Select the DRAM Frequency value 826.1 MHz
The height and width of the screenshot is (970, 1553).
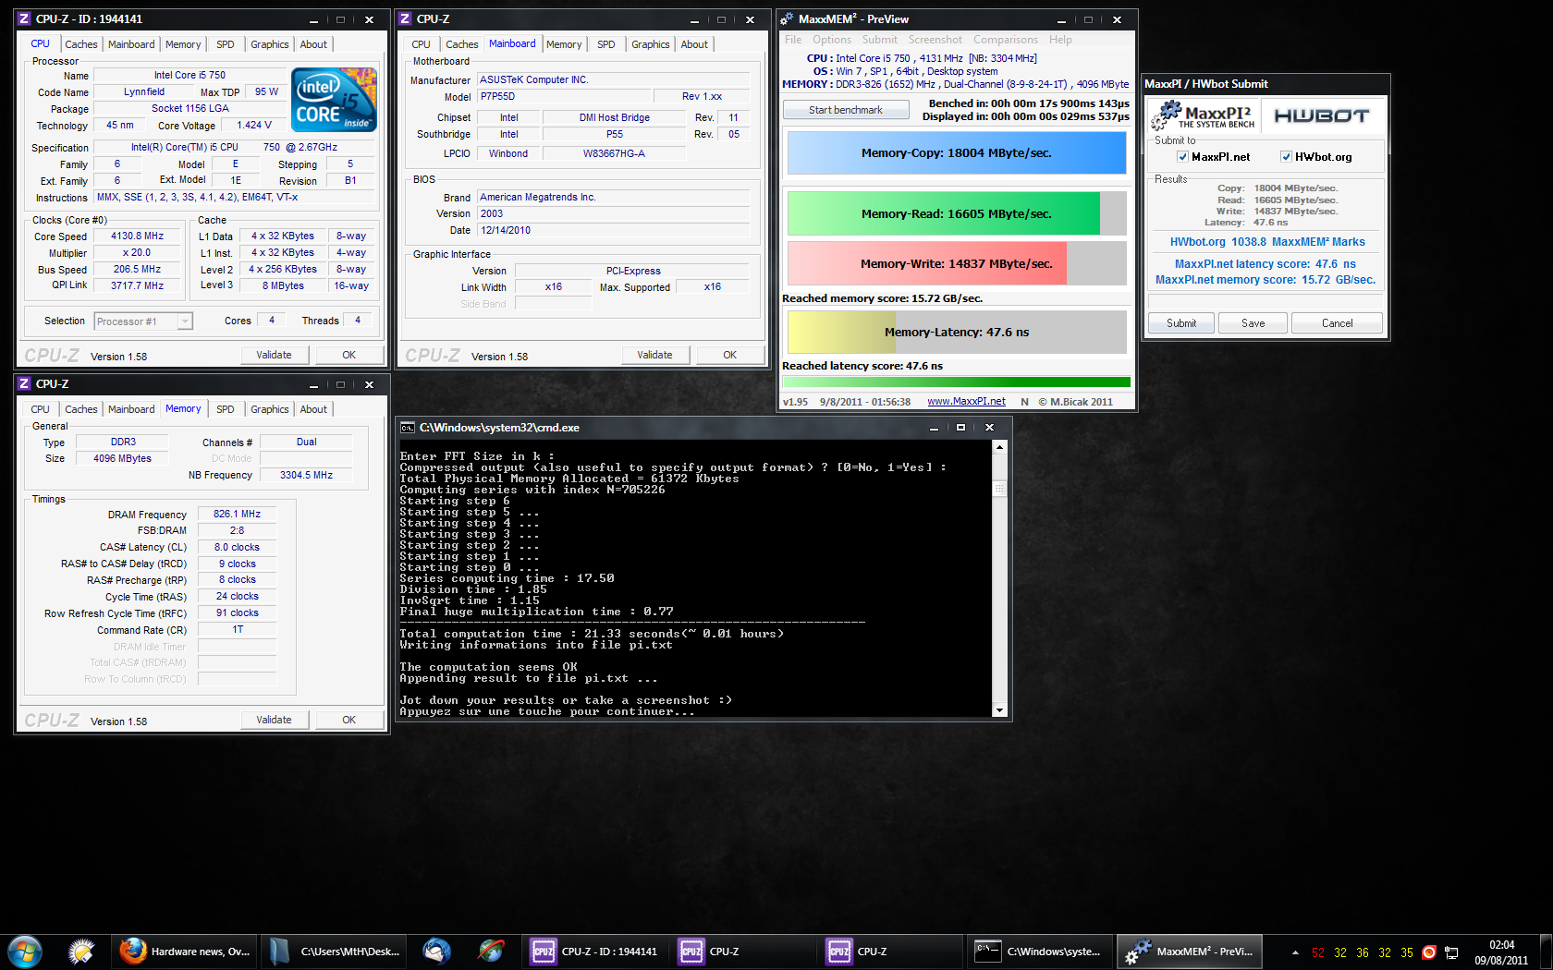(x=238, y=515)
